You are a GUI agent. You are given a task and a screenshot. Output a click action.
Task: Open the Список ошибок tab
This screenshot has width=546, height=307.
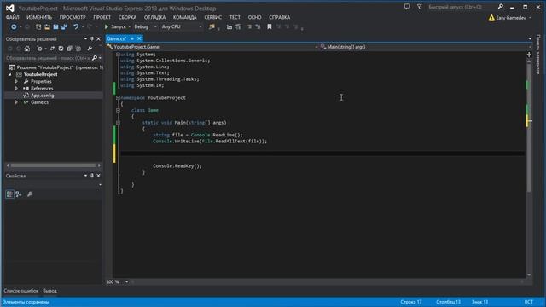point(20,291)
